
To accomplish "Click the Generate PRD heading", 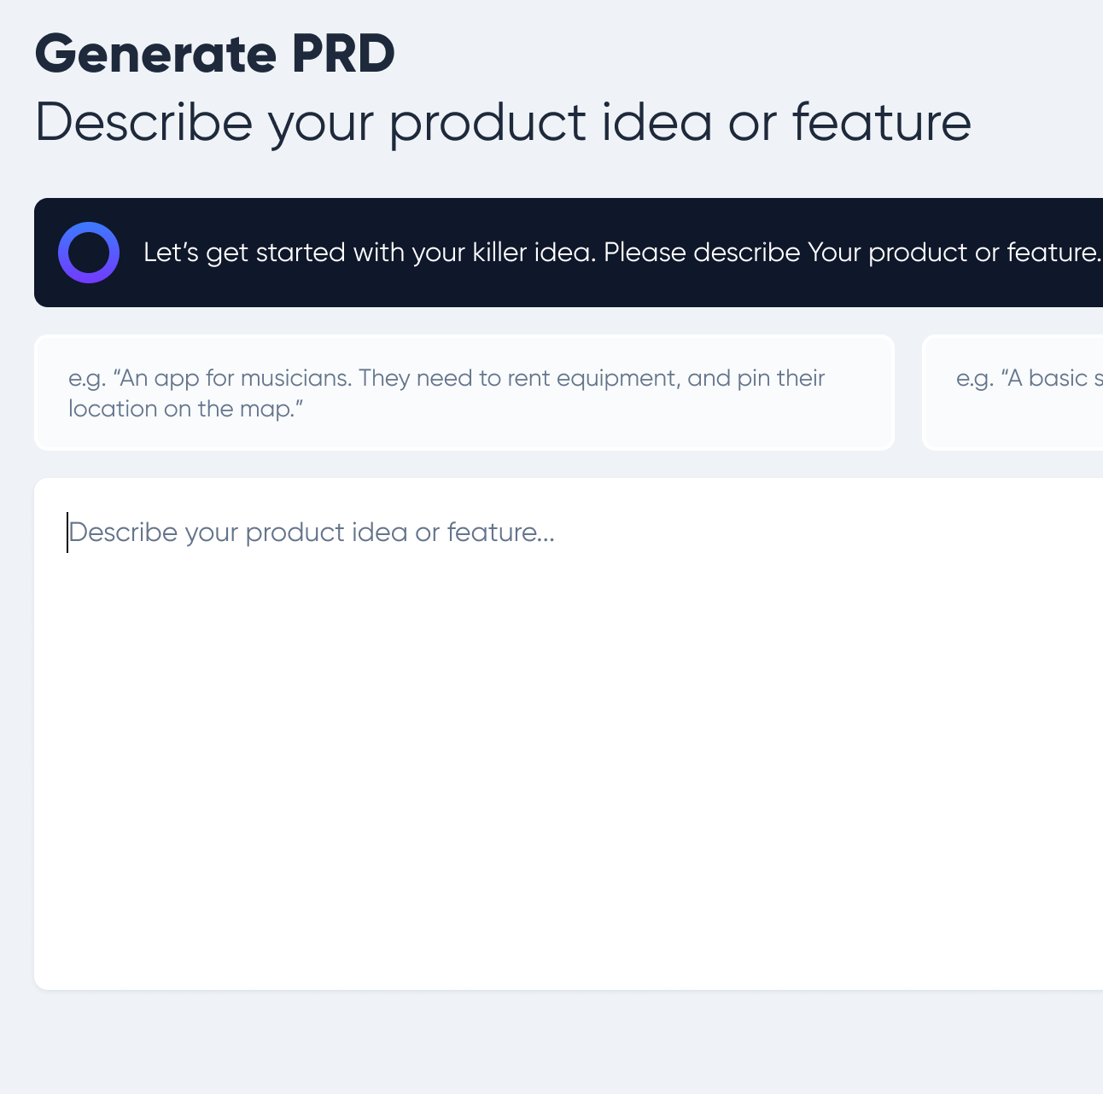I will (214, 53).
